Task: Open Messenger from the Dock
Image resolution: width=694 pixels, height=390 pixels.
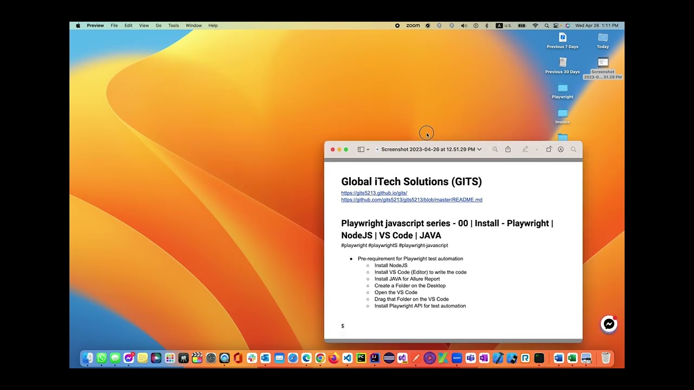Action: (128, 358)
